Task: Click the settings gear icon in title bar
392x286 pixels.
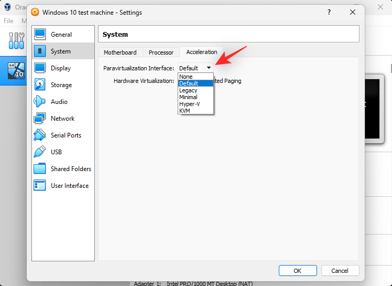Action: click(x=35, y=12)
